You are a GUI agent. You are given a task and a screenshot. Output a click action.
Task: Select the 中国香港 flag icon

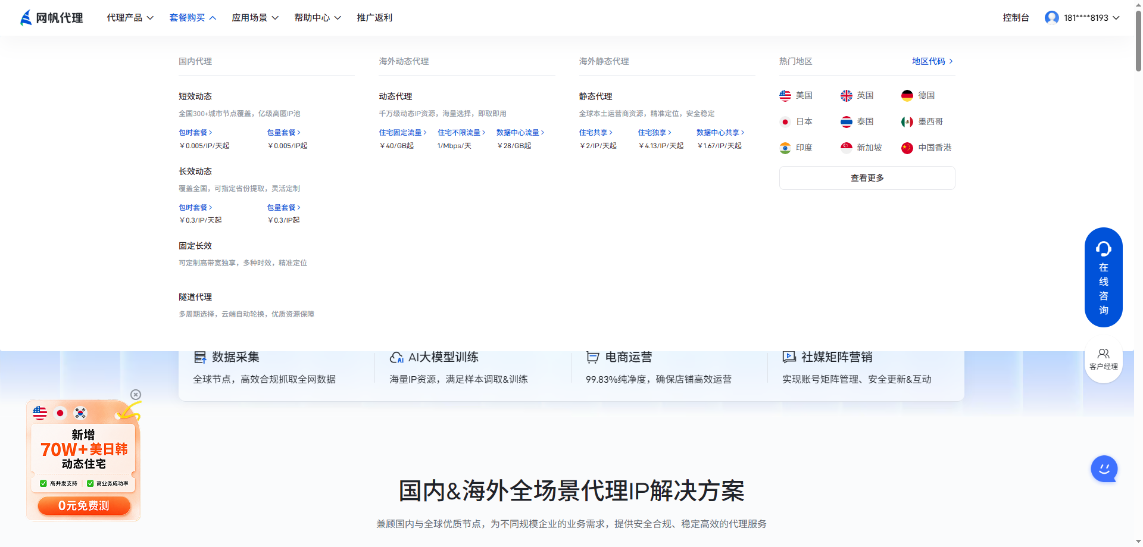907,148
